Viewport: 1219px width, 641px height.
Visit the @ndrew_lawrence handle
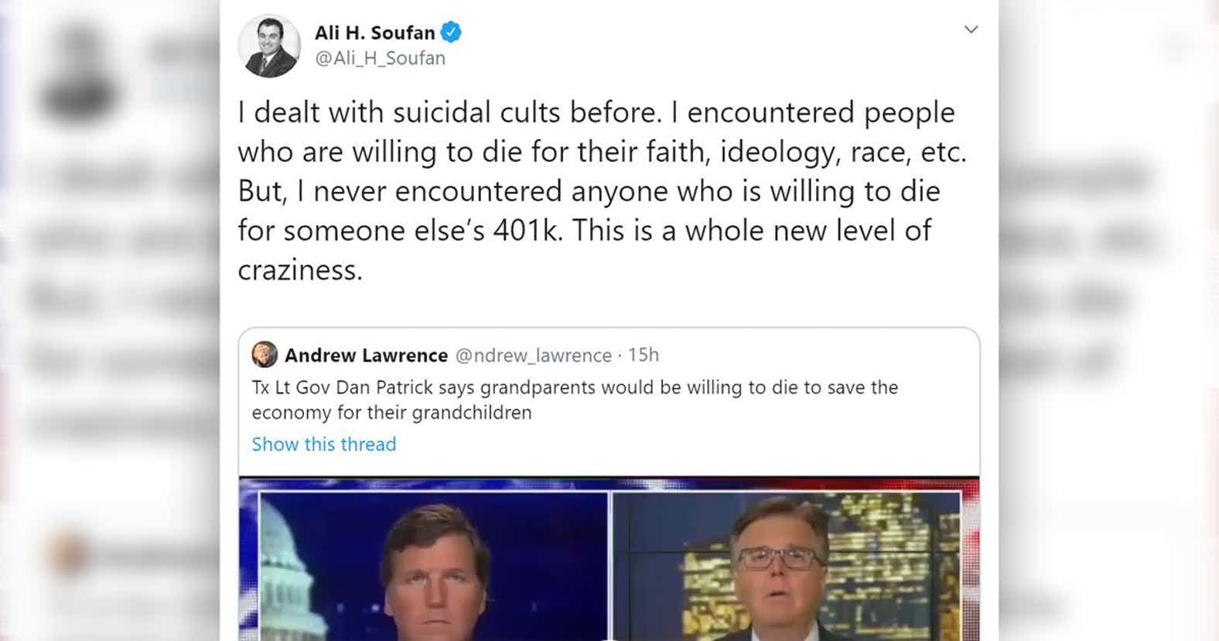tap(534, 355)
